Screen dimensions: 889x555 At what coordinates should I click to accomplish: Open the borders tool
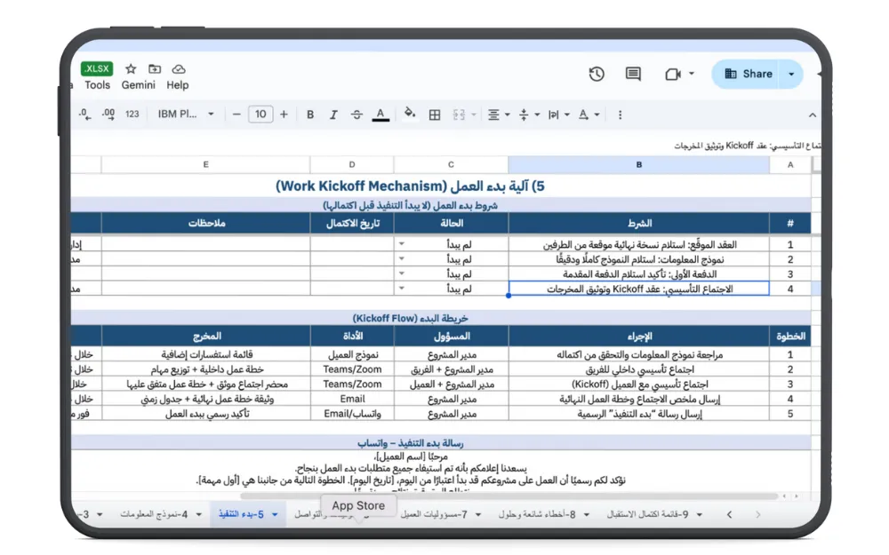pyautogui.click(x=435, y=115)
